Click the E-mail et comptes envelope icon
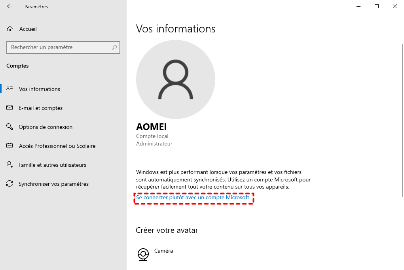 click(10, 108)
